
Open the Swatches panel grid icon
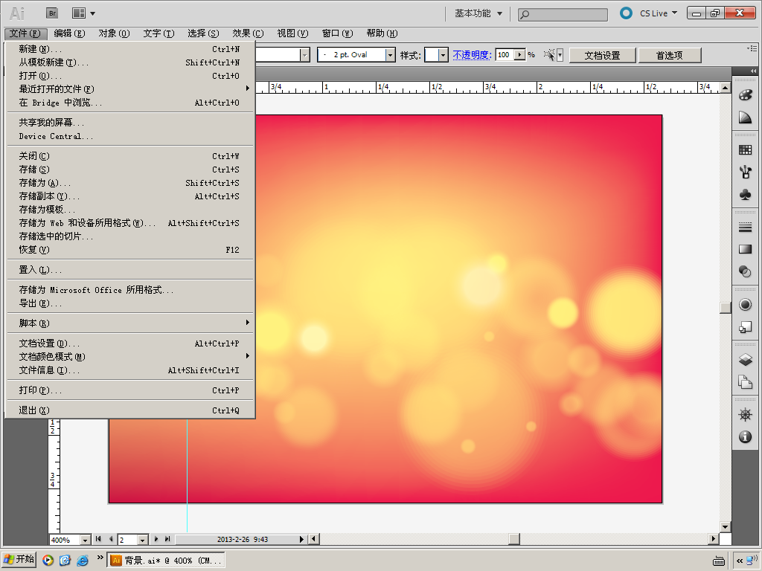pos(745,149)
